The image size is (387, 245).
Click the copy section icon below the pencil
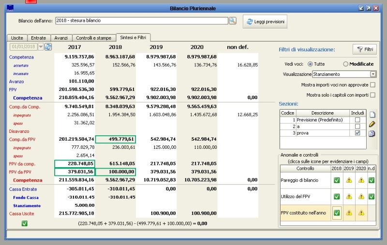click(x=372, y=134)
